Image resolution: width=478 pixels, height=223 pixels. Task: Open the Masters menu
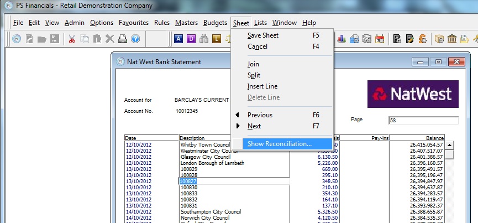(186, 23)
